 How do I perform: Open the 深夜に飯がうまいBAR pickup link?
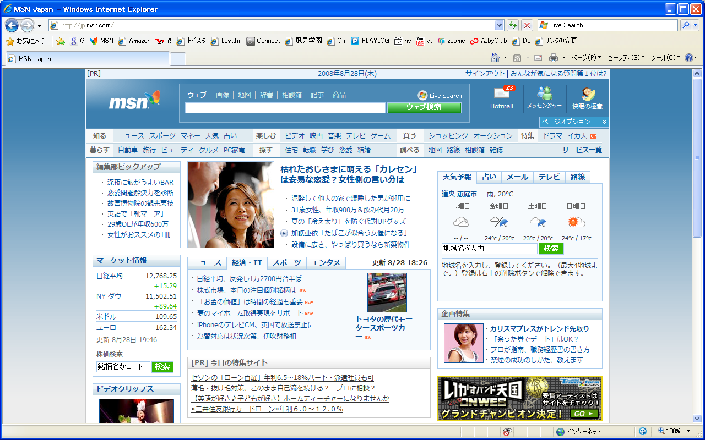tap(140, 183)
